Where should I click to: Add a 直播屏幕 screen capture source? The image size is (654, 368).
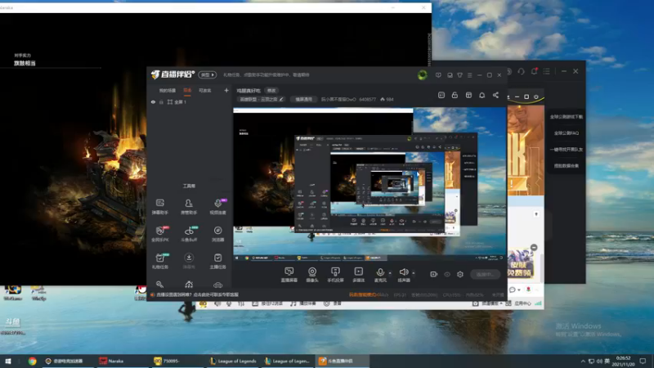(289, 275)
